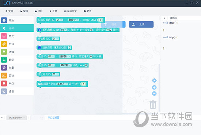Zoom out the workspace with minus icon
Screen dimensions: 201x135
pos(154,93)
